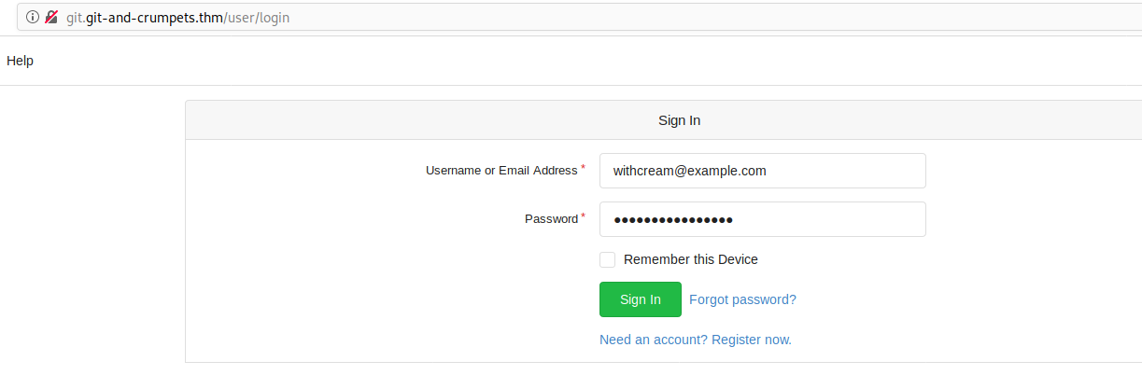Image resolution: width=1142 pixels, height=375 pixels.
Task: Click the green Sign In button
Action: click(x=641, y=299)
